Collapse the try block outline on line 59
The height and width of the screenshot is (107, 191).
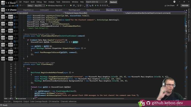15,68
